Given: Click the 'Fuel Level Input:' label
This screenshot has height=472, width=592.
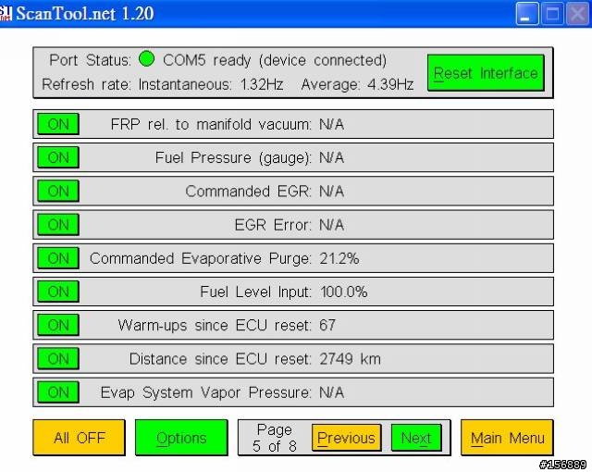Looking at the screenshot, I should (256, 292).
